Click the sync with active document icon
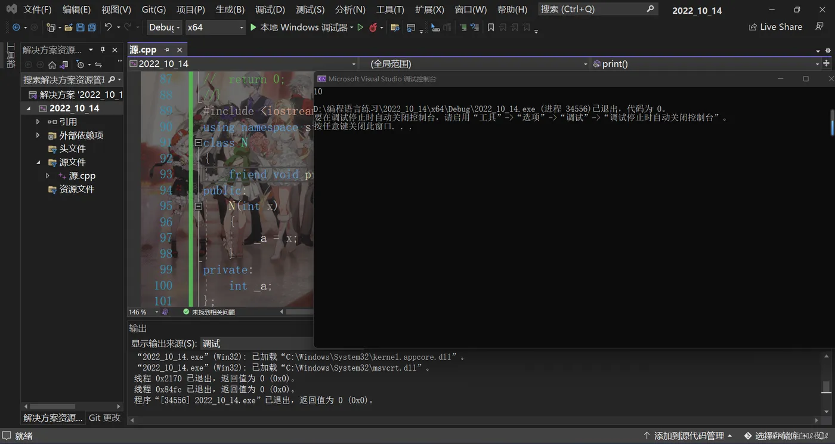835x444 pixels. (x=98, y=64)
